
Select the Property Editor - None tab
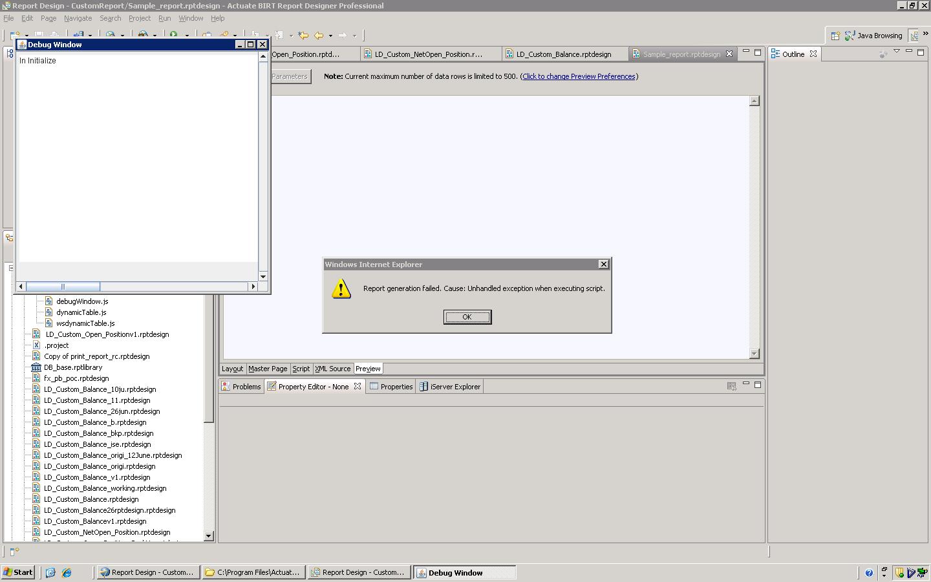(x=314, y=387)
